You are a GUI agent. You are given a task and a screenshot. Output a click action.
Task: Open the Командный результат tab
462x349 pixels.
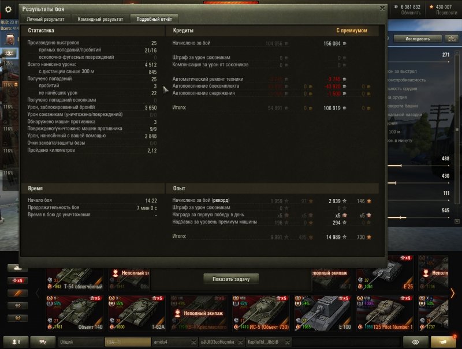tap(100, 19)
